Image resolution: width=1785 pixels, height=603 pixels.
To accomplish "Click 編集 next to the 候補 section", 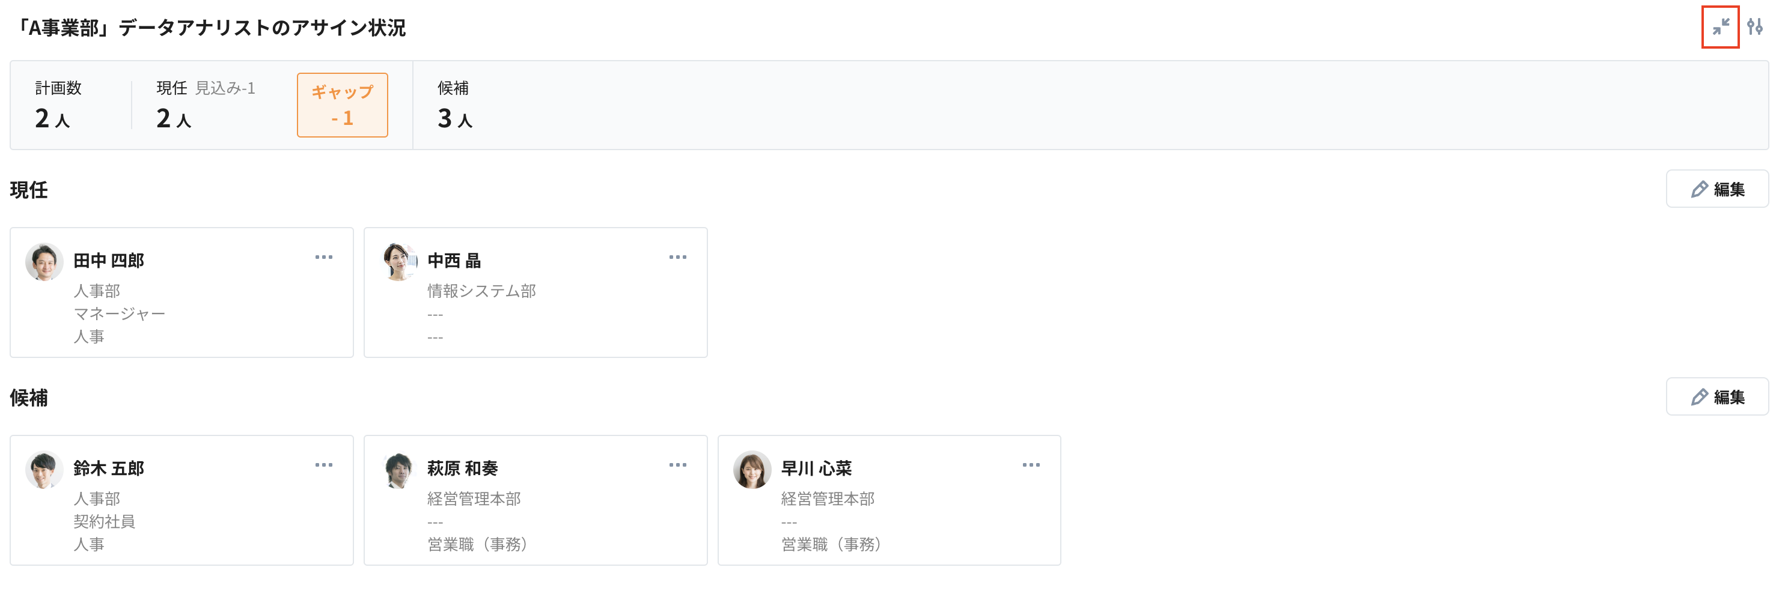I will (1718, 396).
